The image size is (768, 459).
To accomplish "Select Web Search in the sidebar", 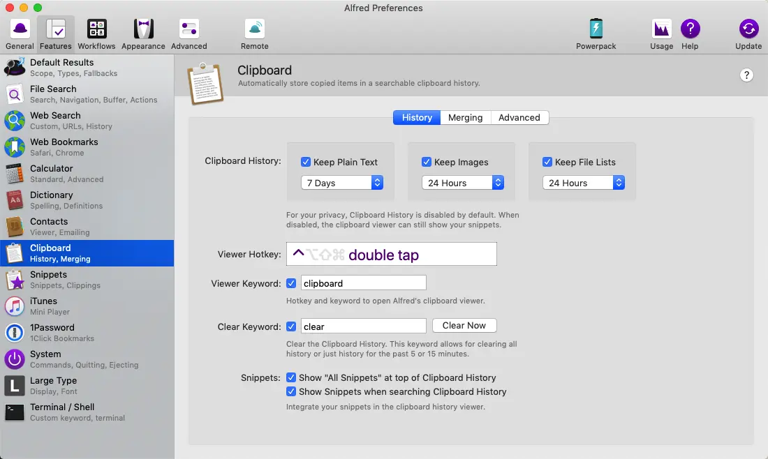I will click(x=87, y=121).
